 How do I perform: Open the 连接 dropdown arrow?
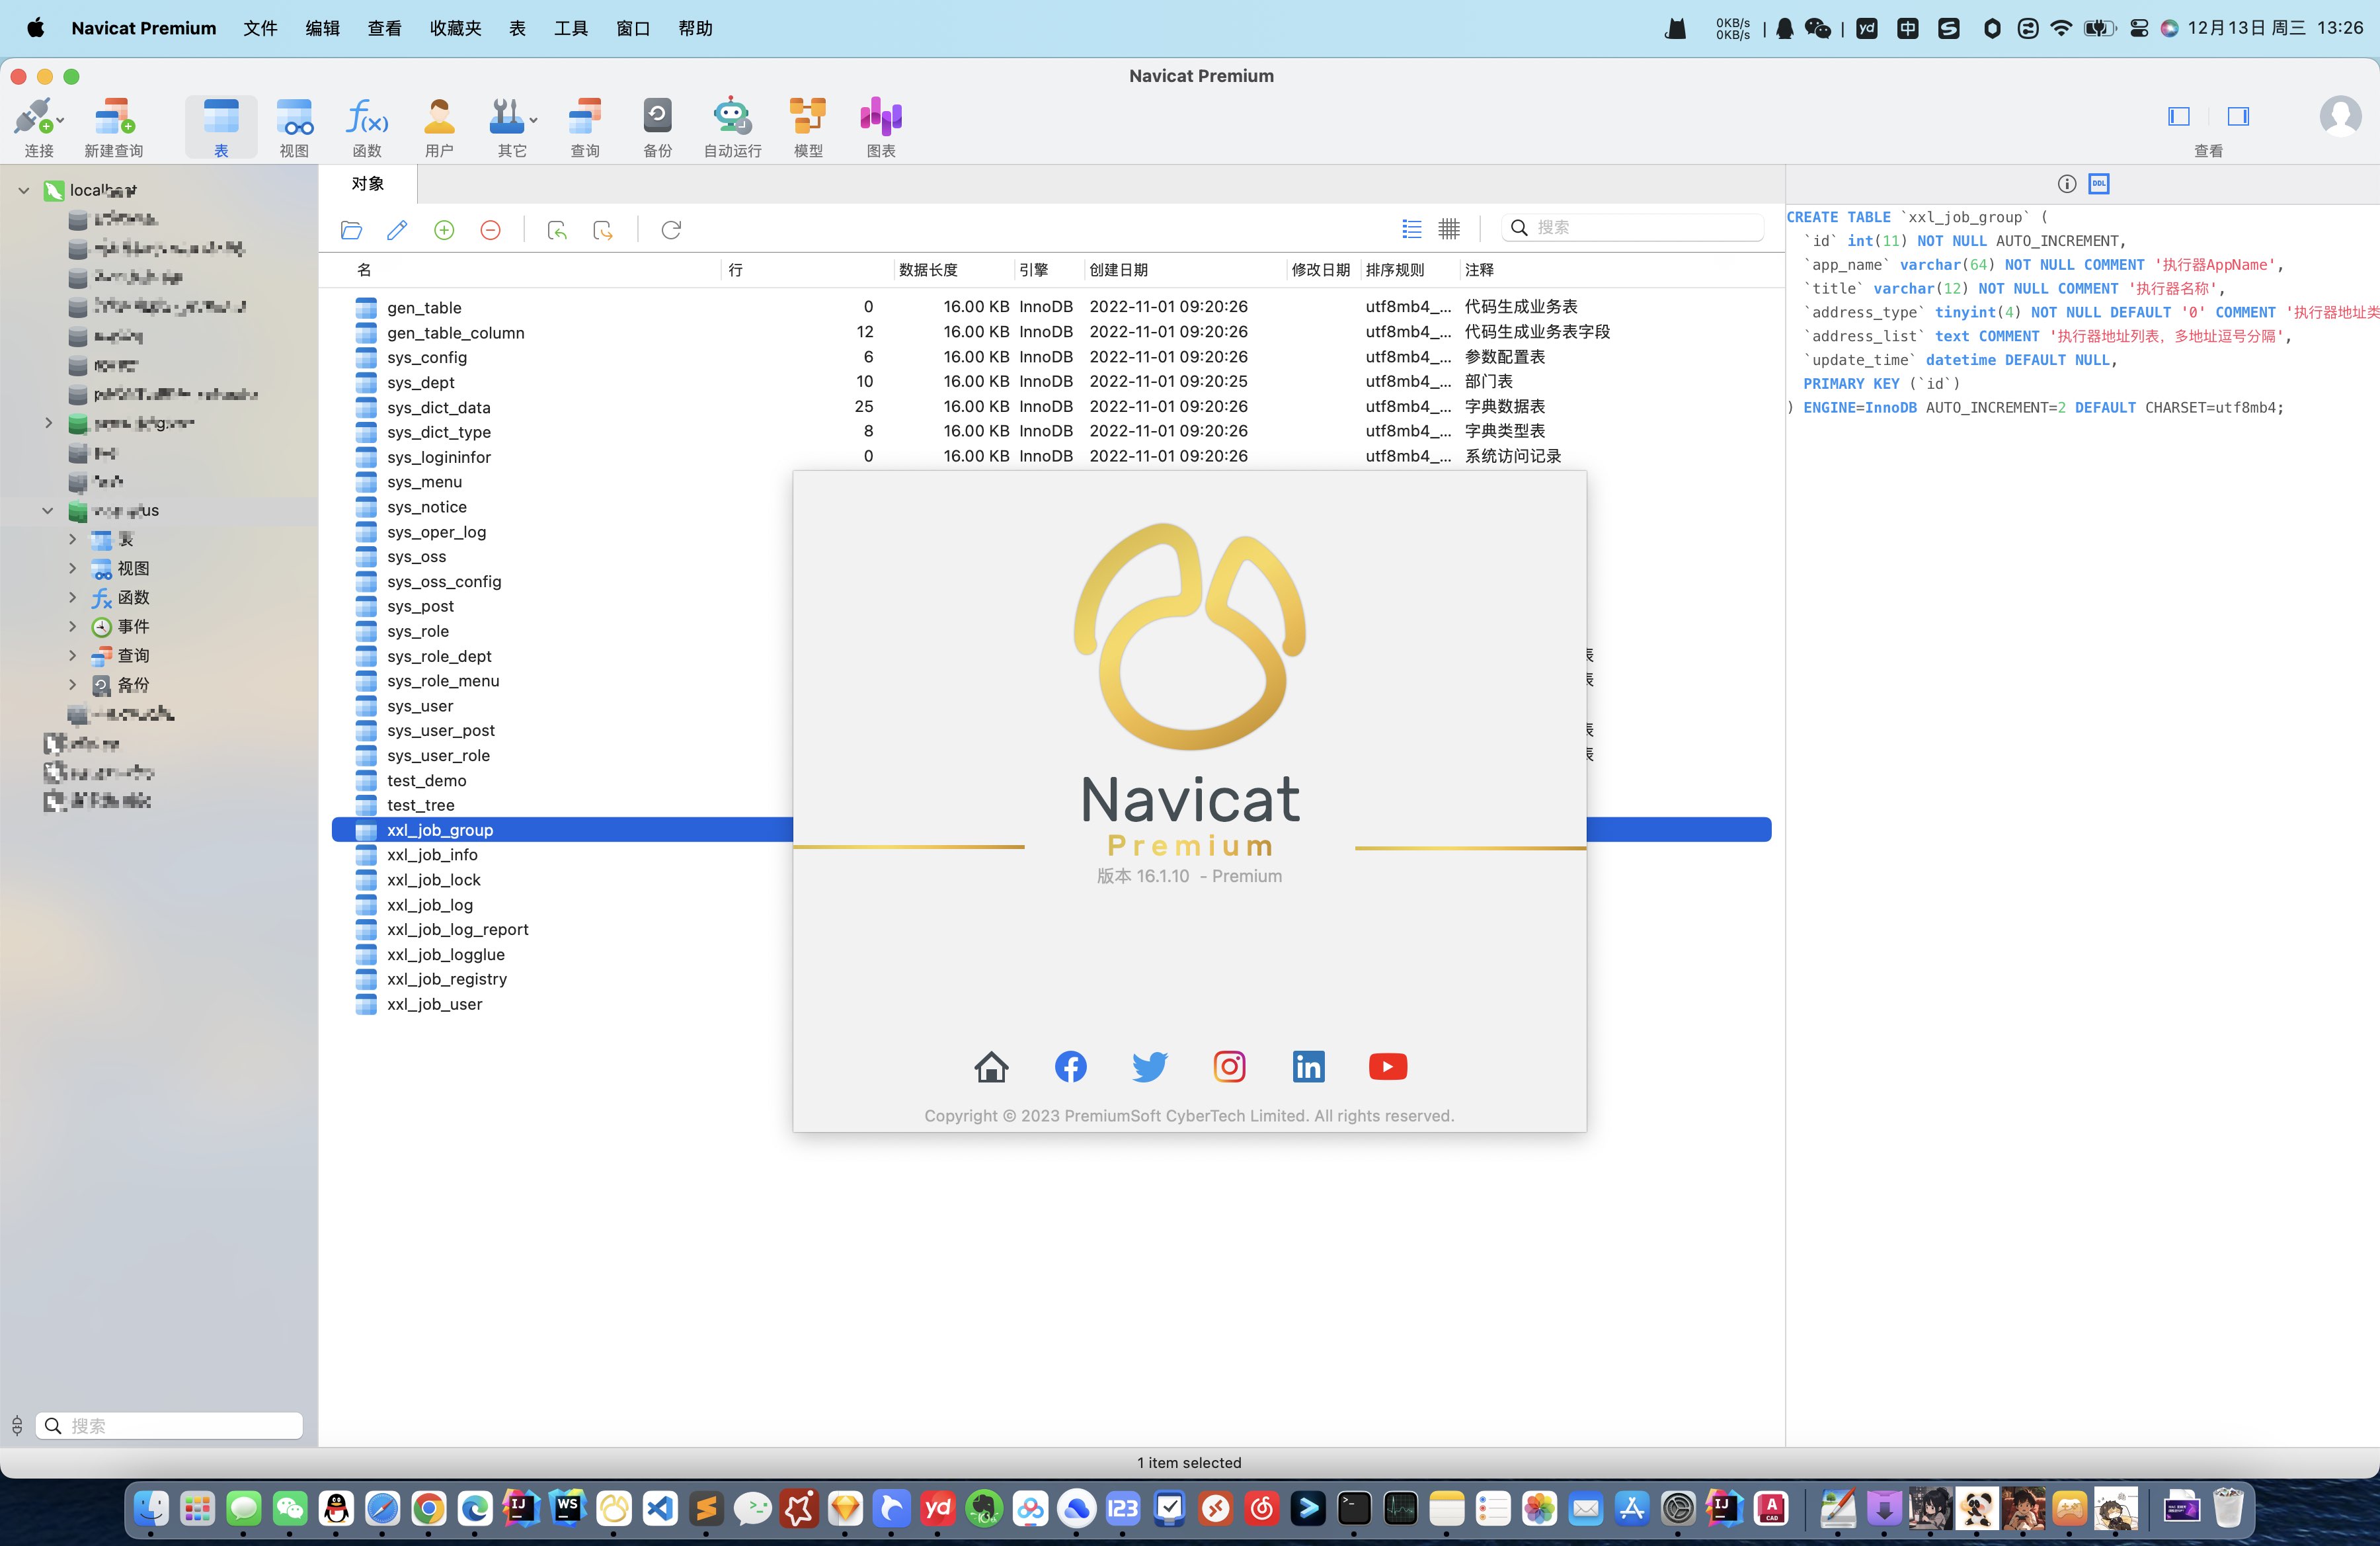(x=60, y=120)
